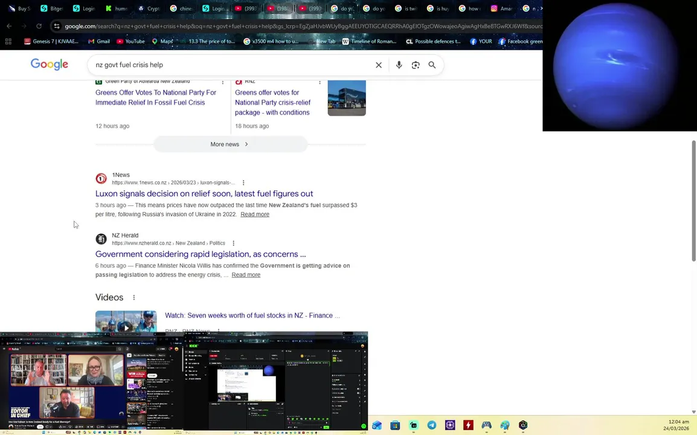
Task: Open 'x3500 m4 how to u...' bookmark
Action: 271,41
